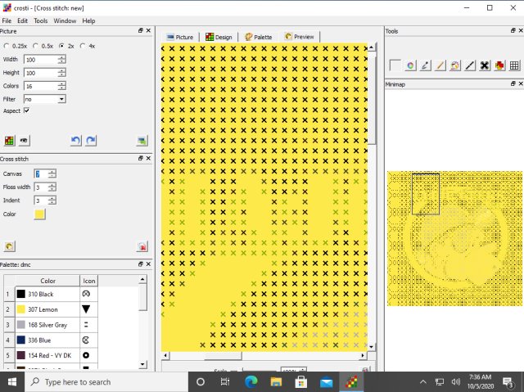Open the Help menu
The height and width of the screenshot is (392, 524).
(88, 20)
